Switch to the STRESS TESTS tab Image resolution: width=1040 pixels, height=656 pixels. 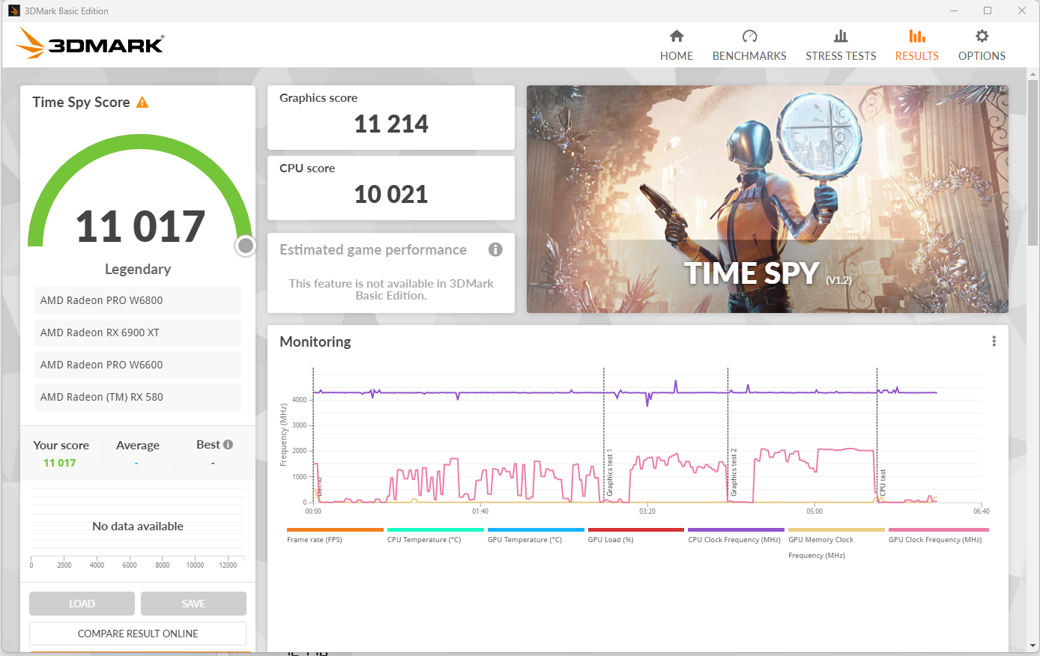click(841, 46)
